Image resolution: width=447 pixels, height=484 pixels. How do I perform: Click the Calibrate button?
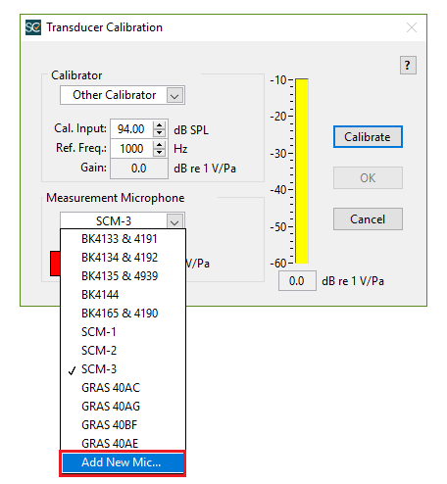tap(368, 137)
